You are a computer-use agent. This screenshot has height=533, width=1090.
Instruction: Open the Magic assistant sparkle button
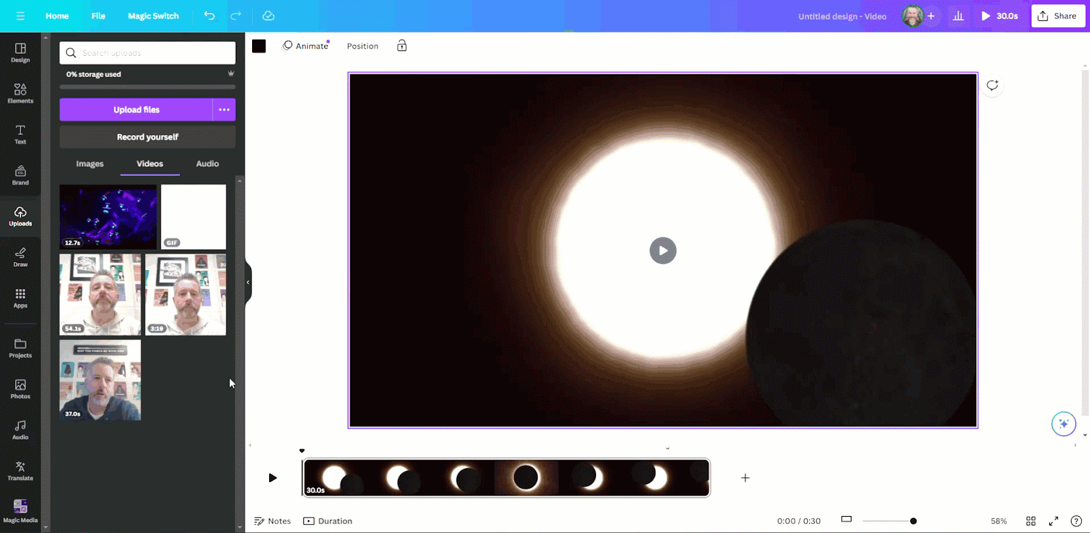tap(1063, 423)
